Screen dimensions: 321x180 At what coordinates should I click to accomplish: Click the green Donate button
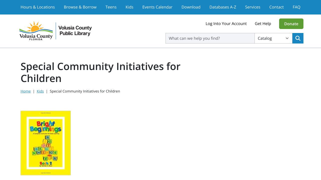click(291, 24)
